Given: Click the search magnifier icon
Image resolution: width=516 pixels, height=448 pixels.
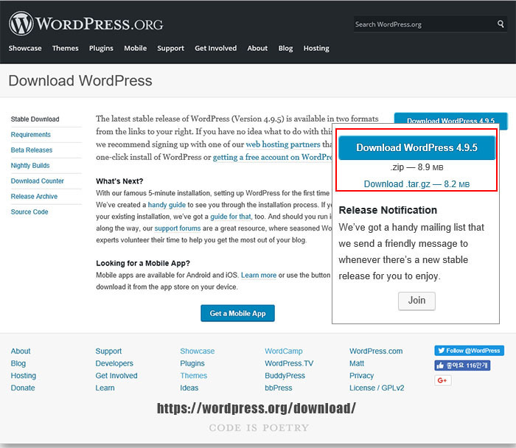Looking at the screenshot, I should click(x=501, y=24).
